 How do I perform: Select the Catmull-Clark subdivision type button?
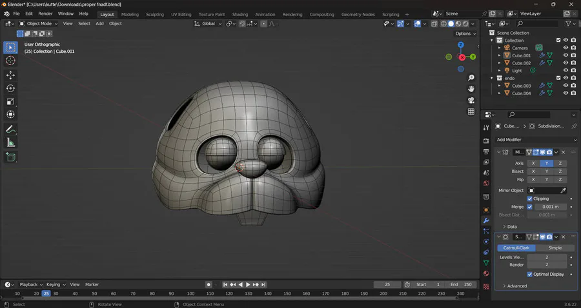click(516, 247)
